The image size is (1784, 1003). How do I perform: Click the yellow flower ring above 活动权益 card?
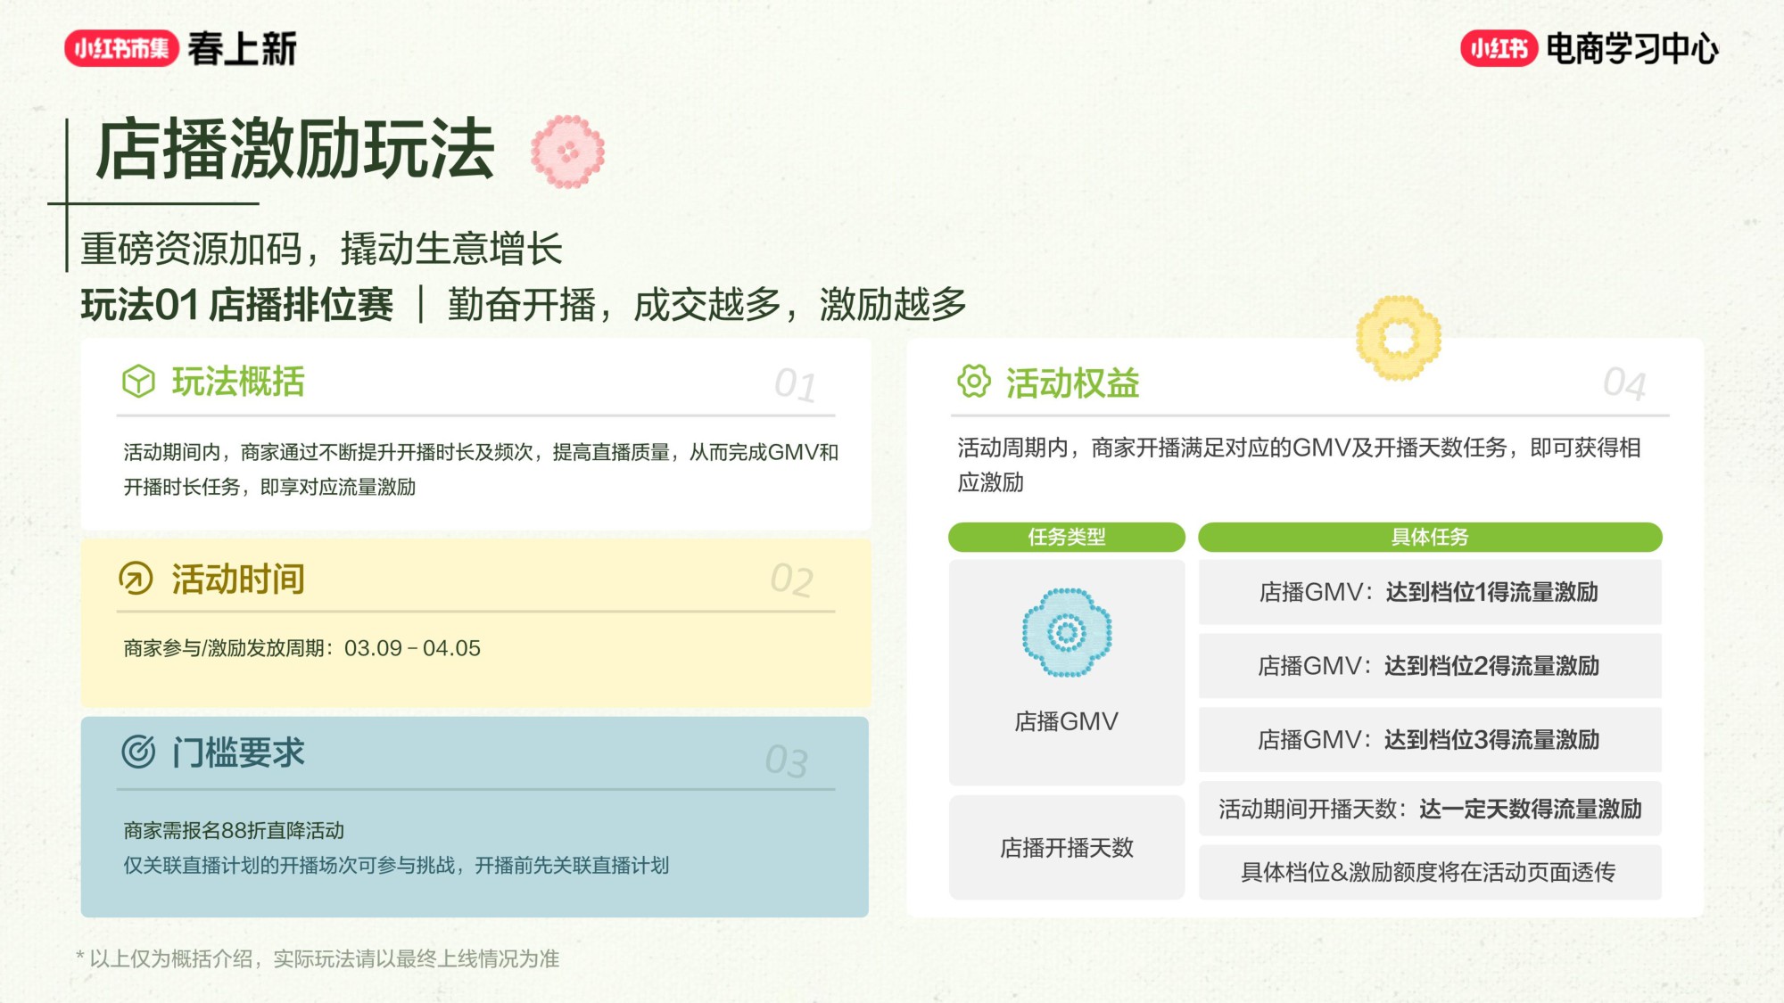1398,338
